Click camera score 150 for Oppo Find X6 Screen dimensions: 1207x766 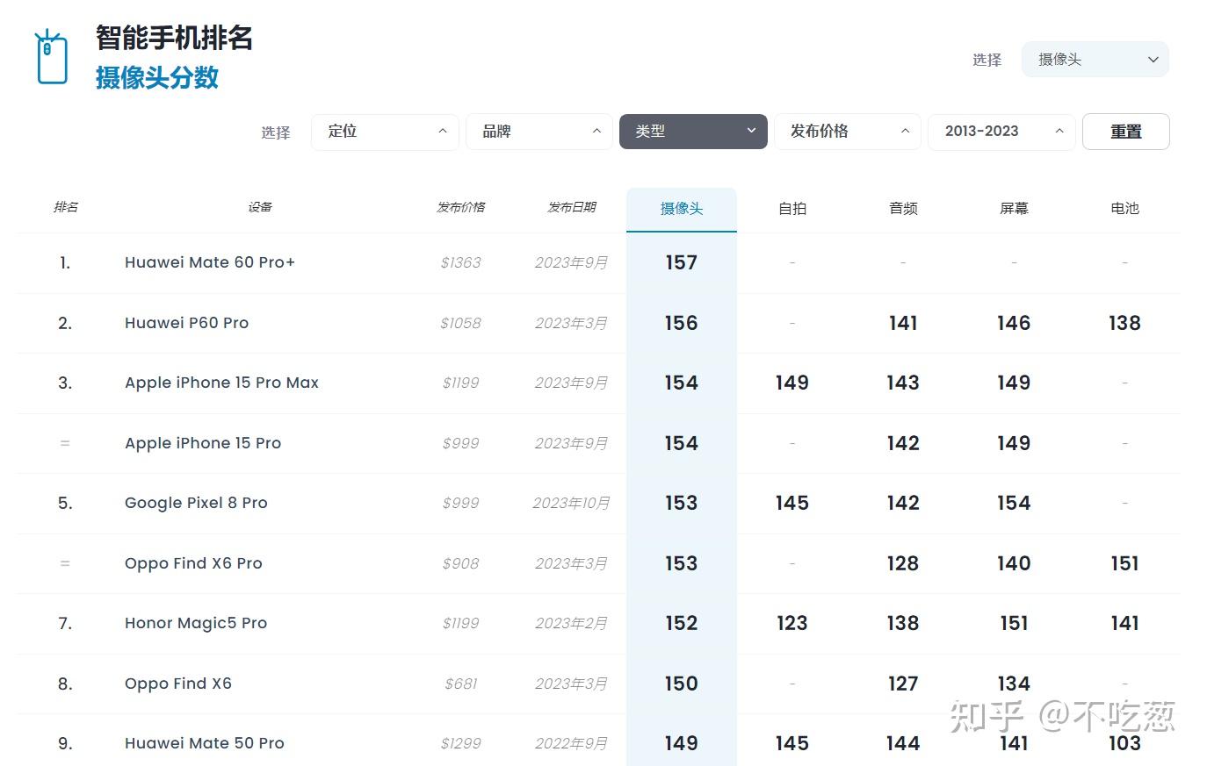pyautogui.click(x=682, y=684)
